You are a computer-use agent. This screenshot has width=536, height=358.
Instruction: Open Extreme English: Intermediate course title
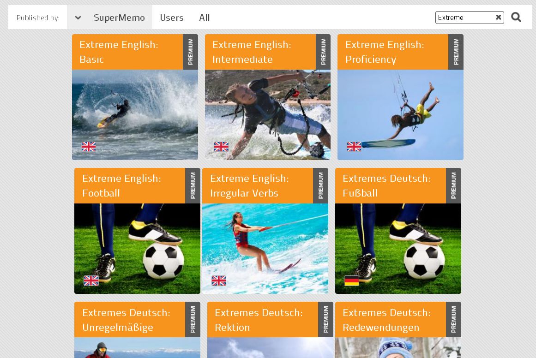[x=252, y=52]
